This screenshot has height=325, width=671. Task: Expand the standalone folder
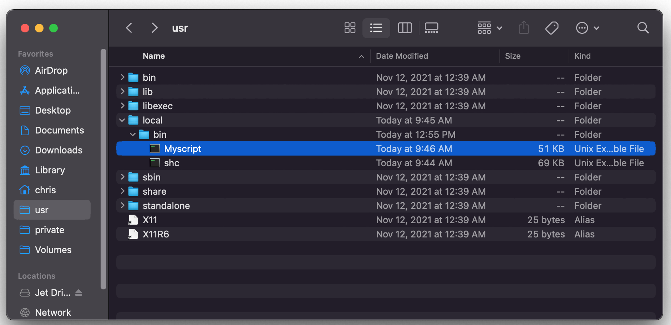click(x=122, y=205)
